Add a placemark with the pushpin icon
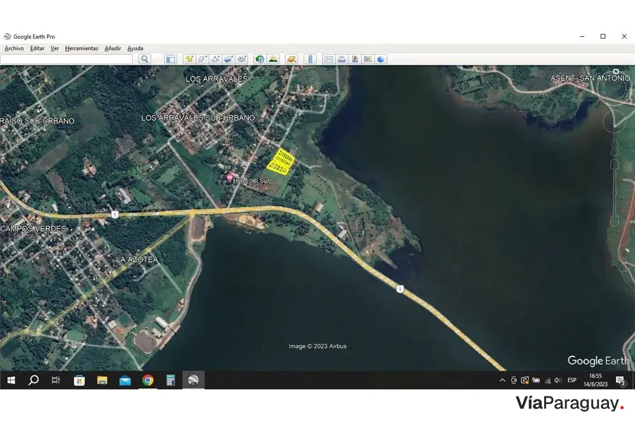This screenshot has height=423, width=635. click(189, 59)
